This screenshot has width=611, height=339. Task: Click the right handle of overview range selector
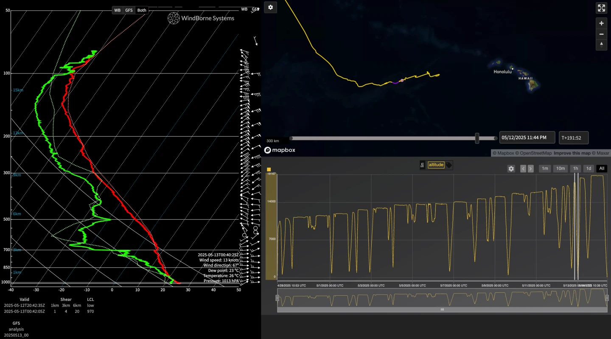607,298
